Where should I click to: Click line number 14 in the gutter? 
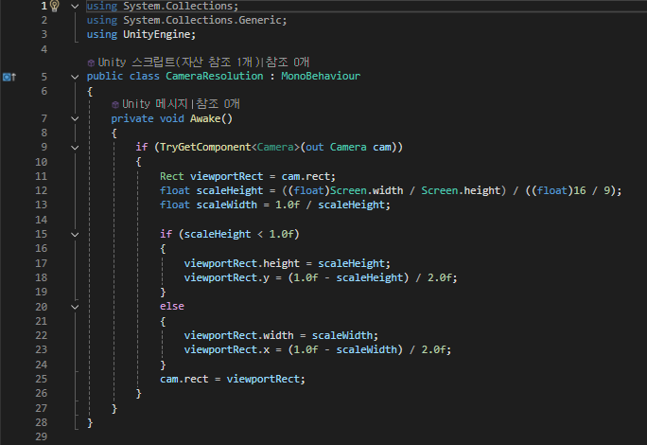(42, 220)
